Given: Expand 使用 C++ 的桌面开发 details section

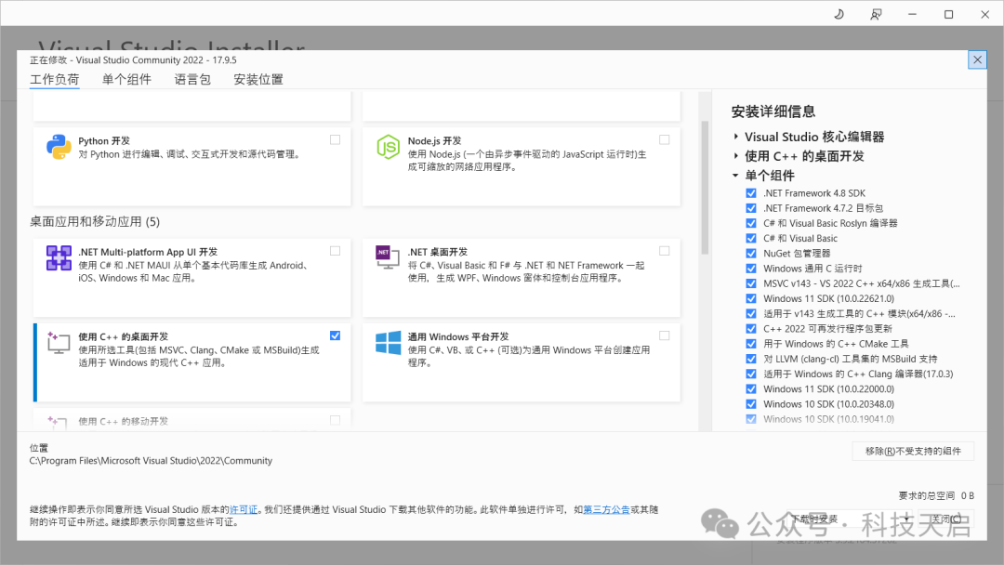Looking at the screenshot, I should pos(735,155).
